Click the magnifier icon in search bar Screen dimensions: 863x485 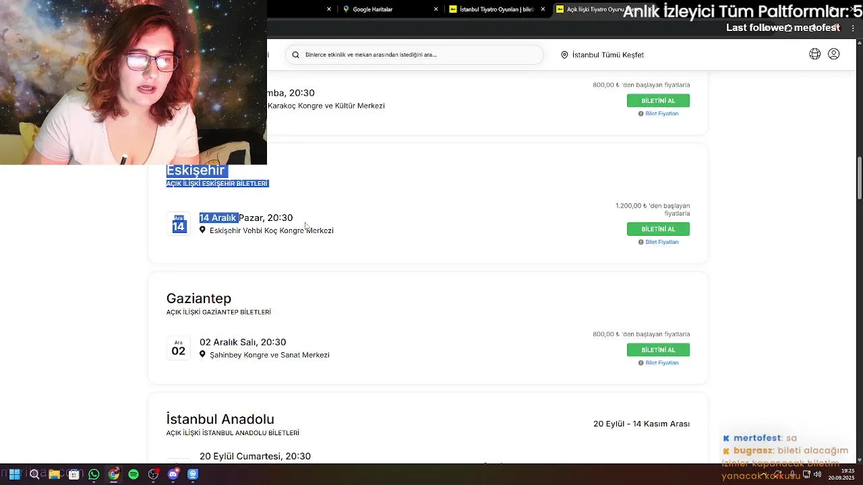tap(296, 55)
